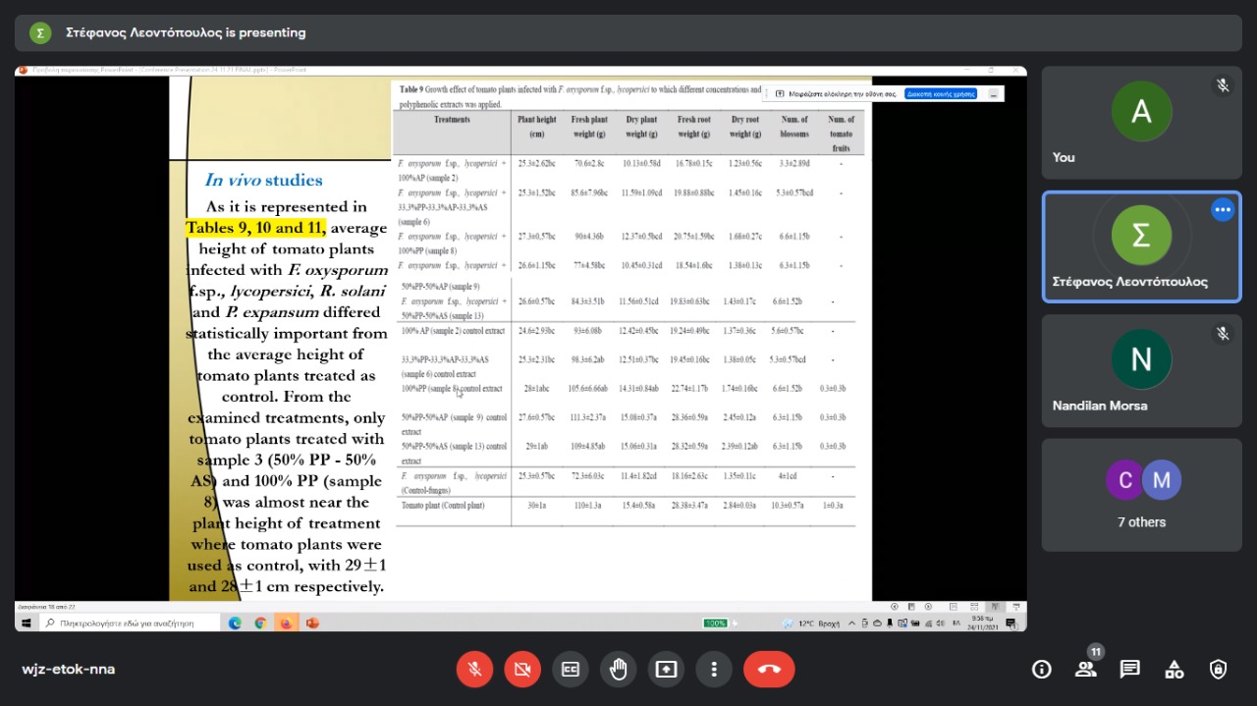Switch PowerPoint to Reading view icon
Image resolution: width=1257 pixels, height=706 pixels.
[995, 607]
